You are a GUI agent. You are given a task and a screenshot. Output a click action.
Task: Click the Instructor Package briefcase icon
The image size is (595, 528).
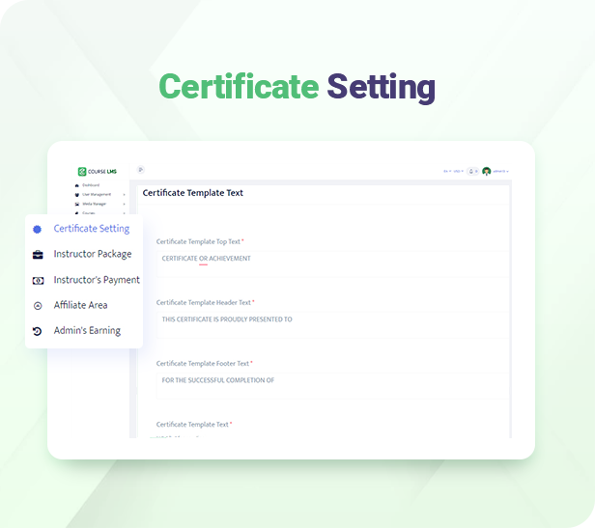click(38, 255)
